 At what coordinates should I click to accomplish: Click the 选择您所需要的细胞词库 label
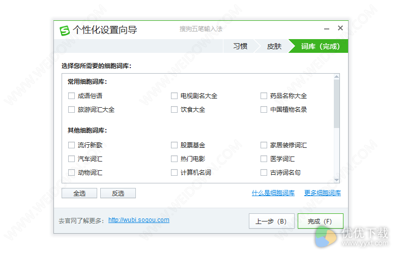(96, 66)
